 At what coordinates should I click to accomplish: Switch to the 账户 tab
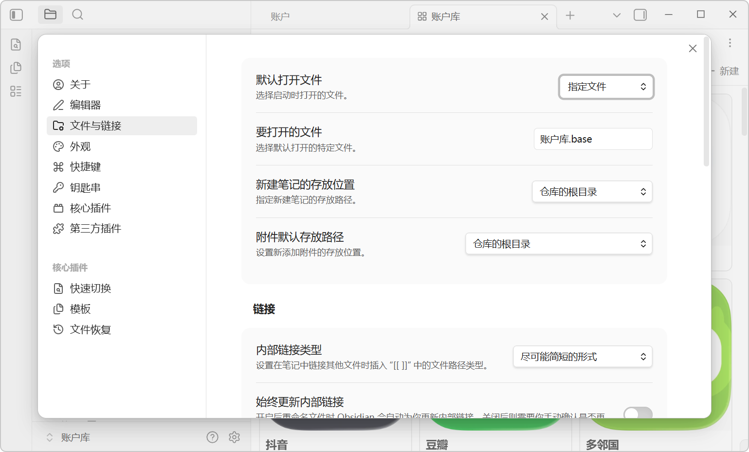[280, 17]
